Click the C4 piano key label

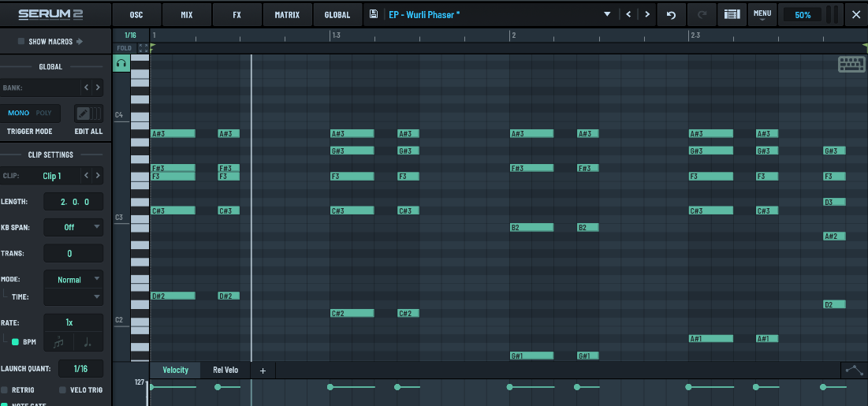click(119, 115)
